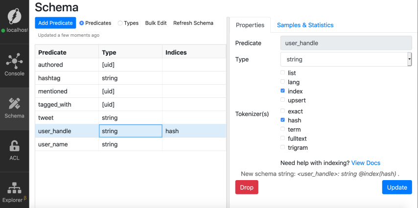Select the Schema sidebar icon
Viewport: 418px width, 208px height.
(15, 103)
